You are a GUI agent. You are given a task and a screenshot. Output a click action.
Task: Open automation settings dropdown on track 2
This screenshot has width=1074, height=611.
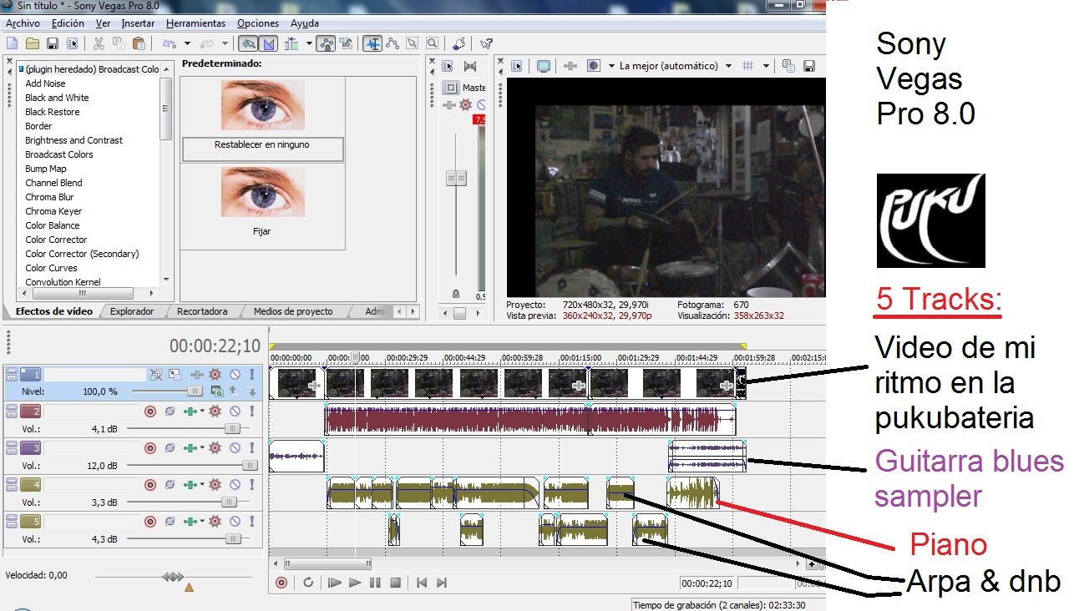point(202,411)
